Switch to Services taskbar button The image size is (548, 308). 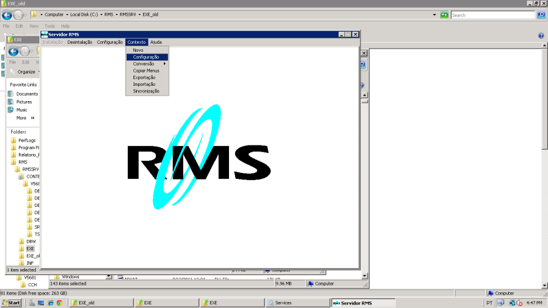coord(298,303)
